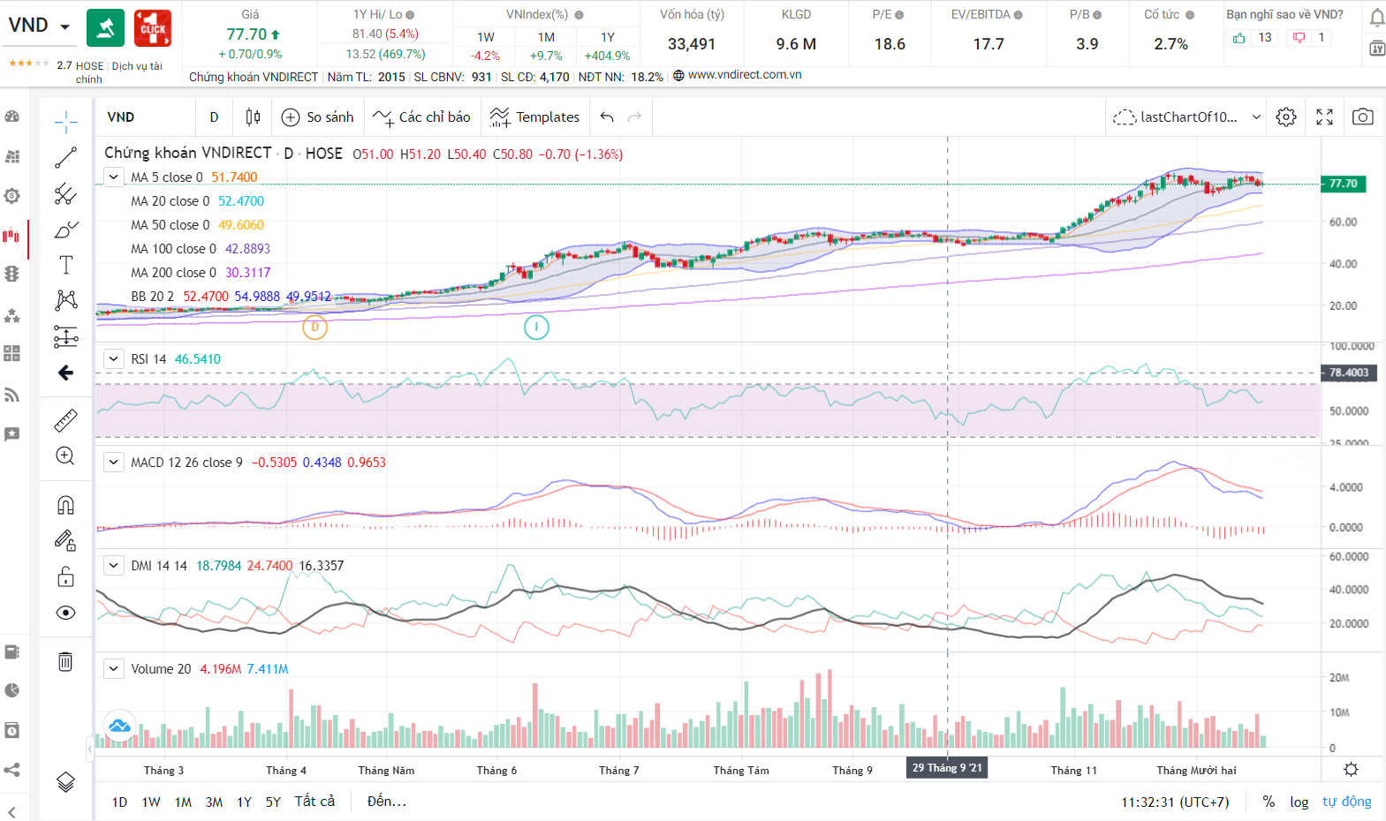Viewport: 1386px width, 821px height.
Task: Undo the last chart action
Action: (x=607, y=117)
